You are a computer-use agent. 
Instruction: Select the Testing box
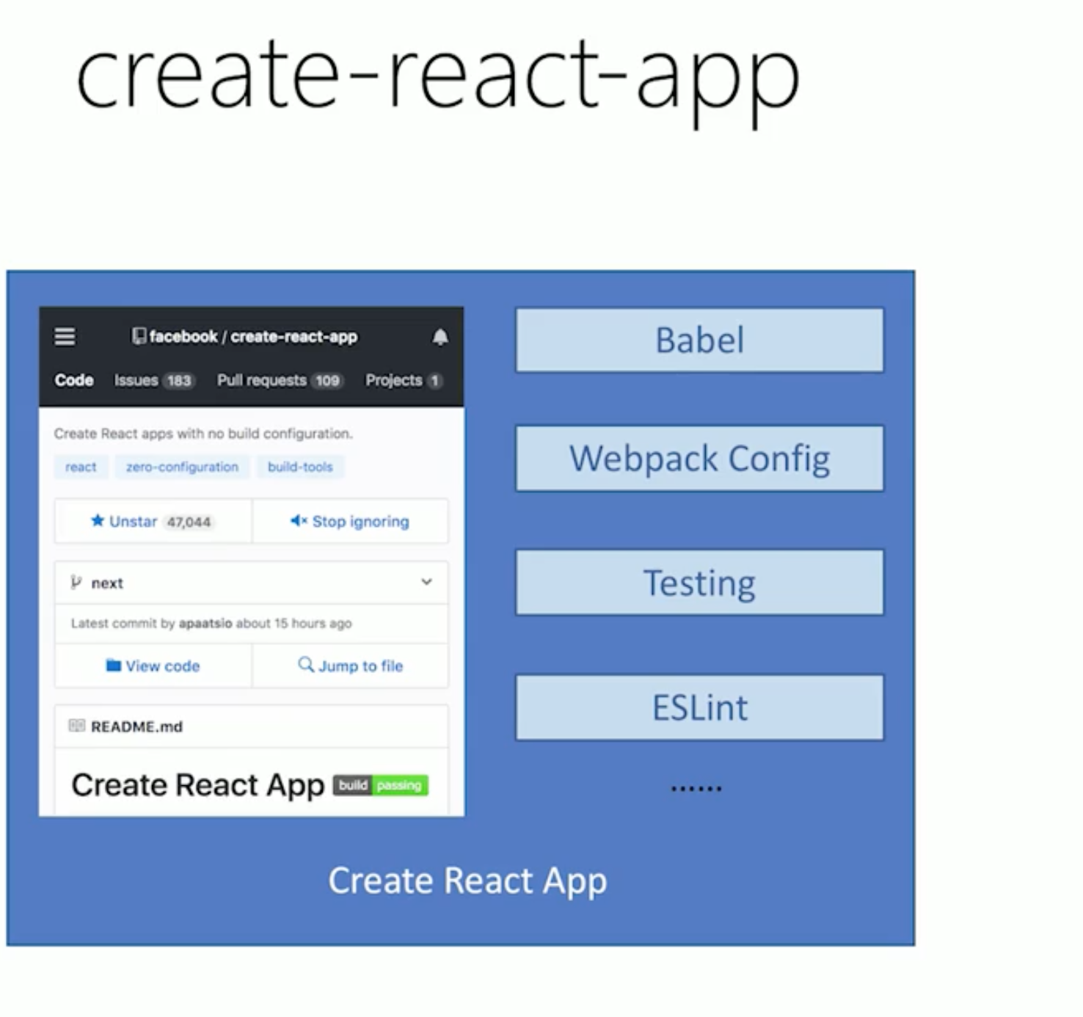click(700, 583)
